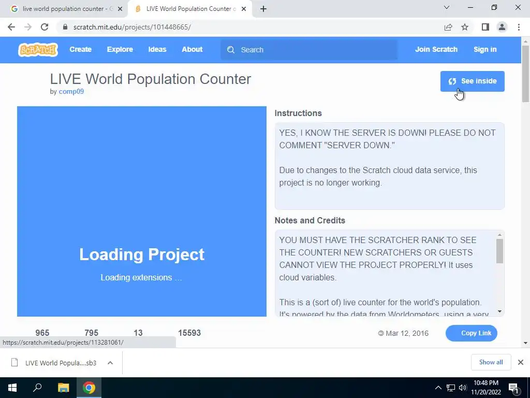Click the Copy Link button
The image size is (530, 398).
click(x=471, y=333)
